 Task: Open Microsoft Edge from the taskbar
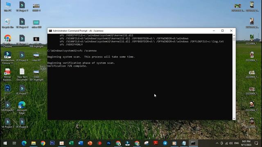click(24, 143)
